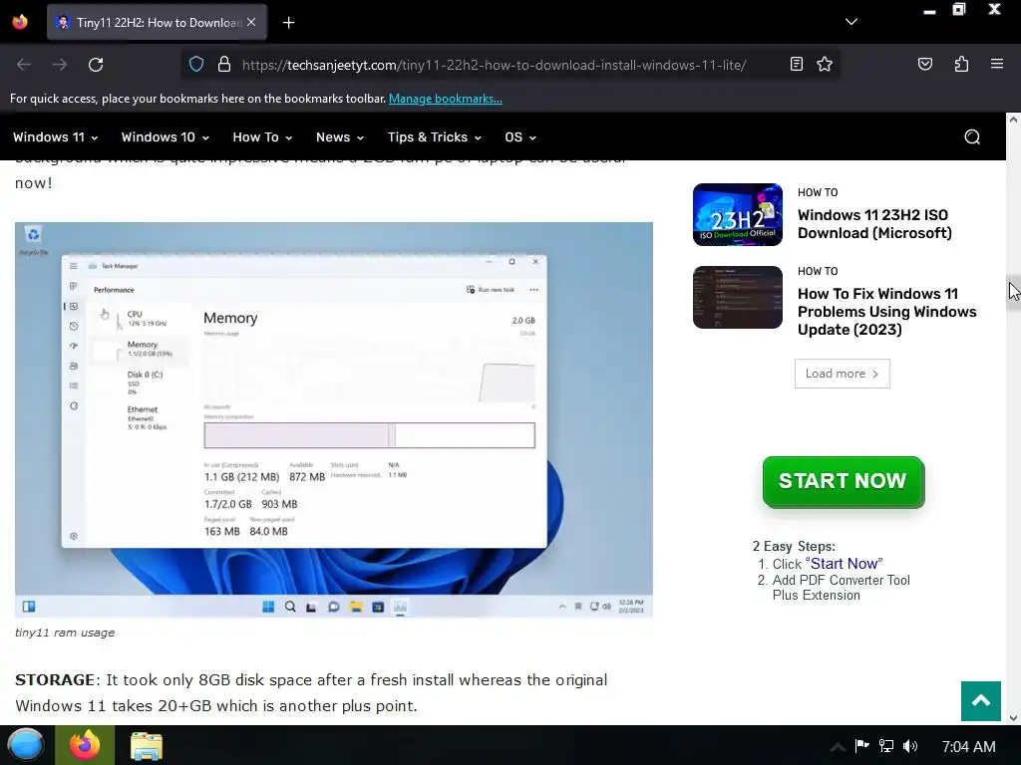Bookmark this page with star icon
Image resolution: width=1021 pixels, height=765 pixels.
pos(825,65)
